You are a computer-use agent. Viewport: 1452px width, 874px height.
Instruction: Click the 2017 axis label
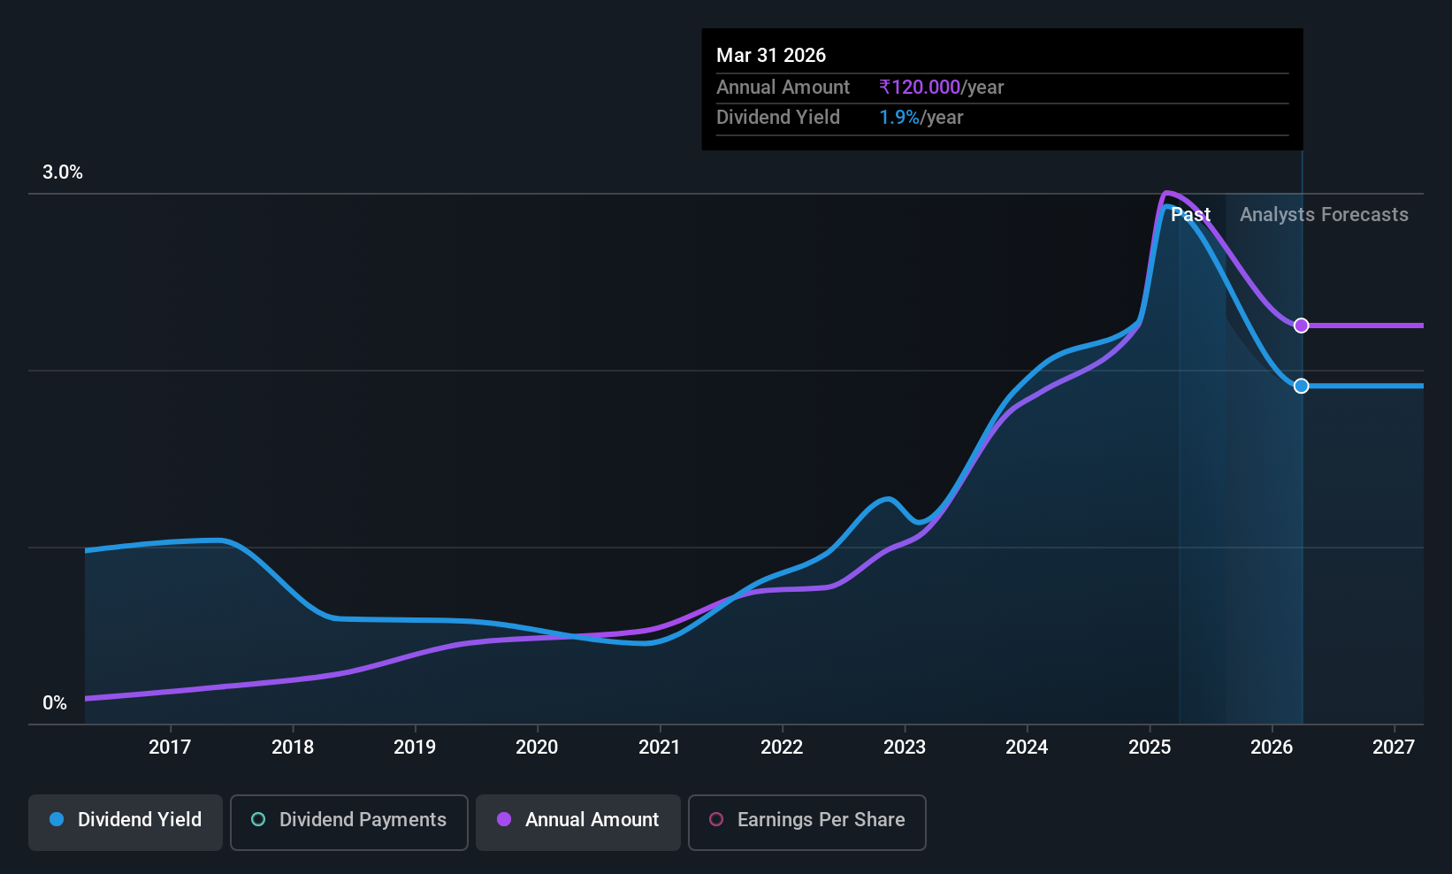(x=170, y=747)
